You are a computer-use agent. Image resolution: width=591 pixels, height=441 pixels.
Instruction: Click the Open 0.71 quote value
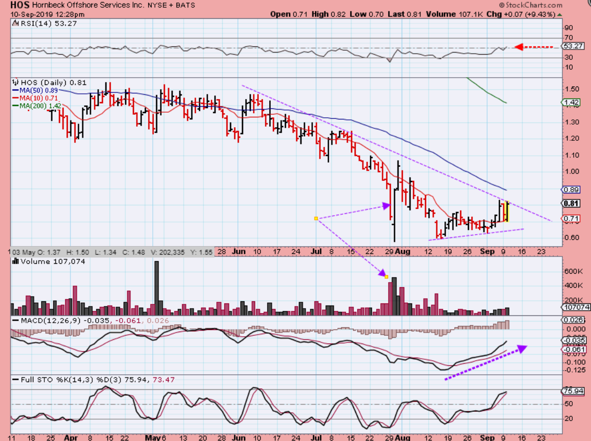click(x=288, y=14)
